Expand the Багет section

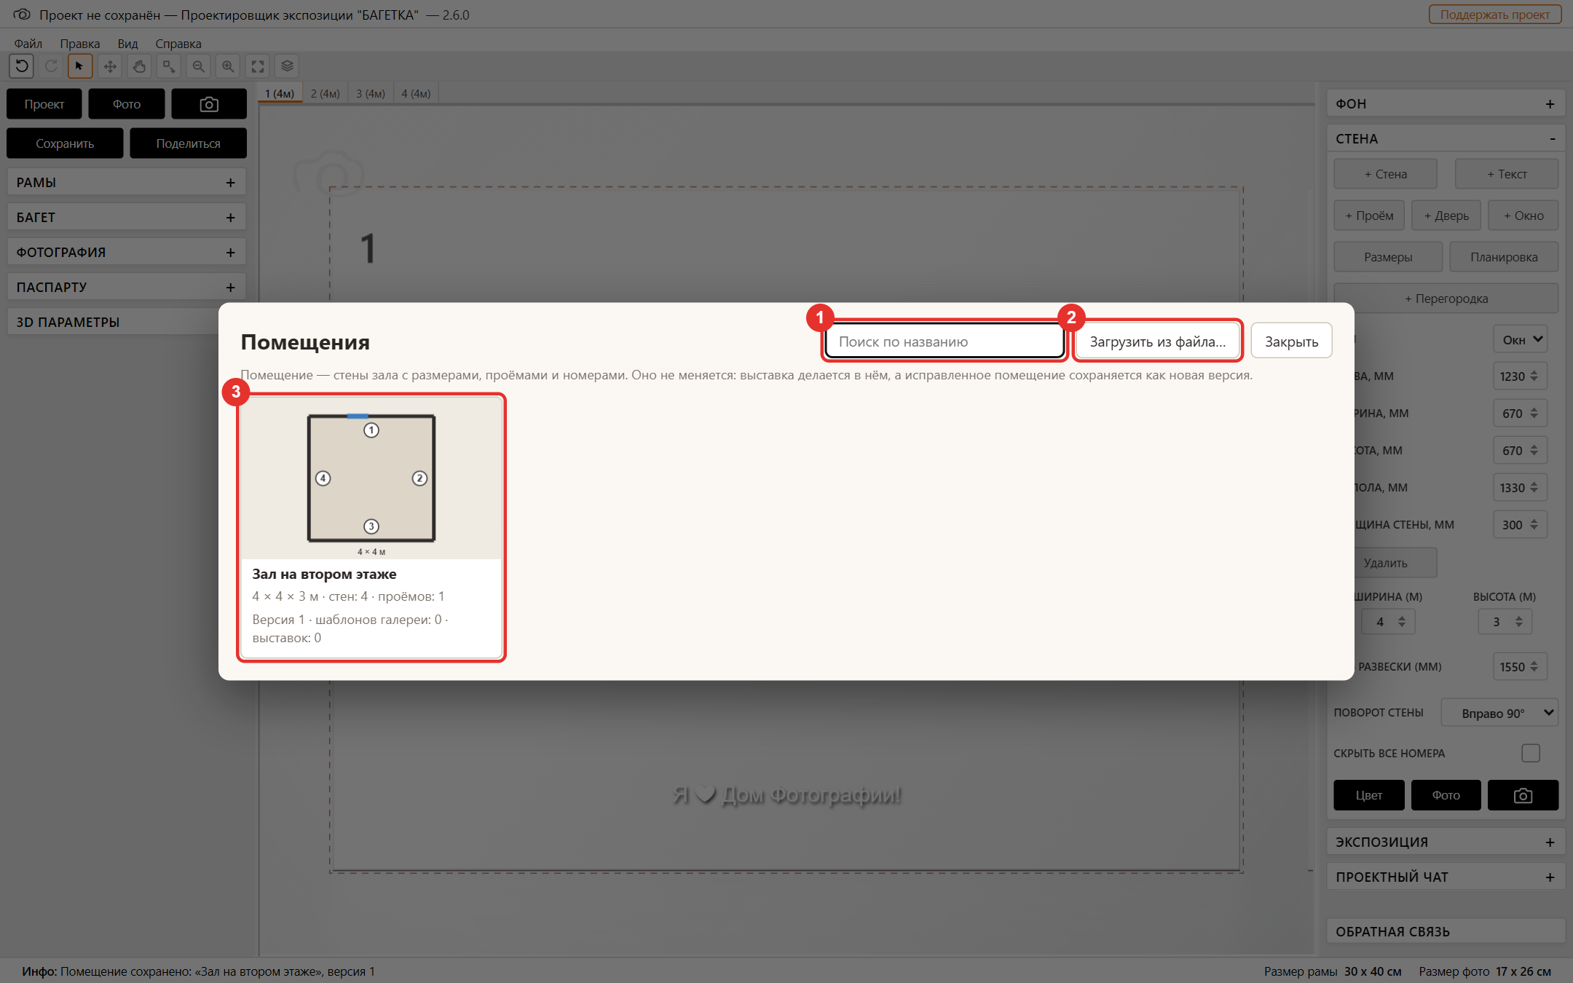127,217
